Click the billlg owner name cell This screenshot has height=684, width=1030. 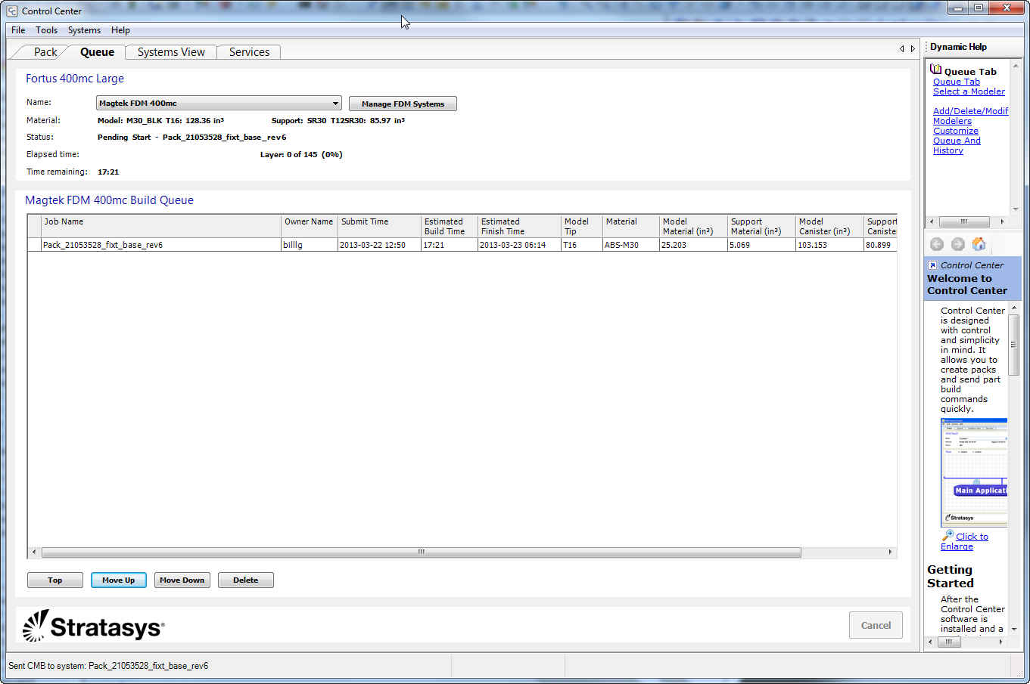coord(309,245)
